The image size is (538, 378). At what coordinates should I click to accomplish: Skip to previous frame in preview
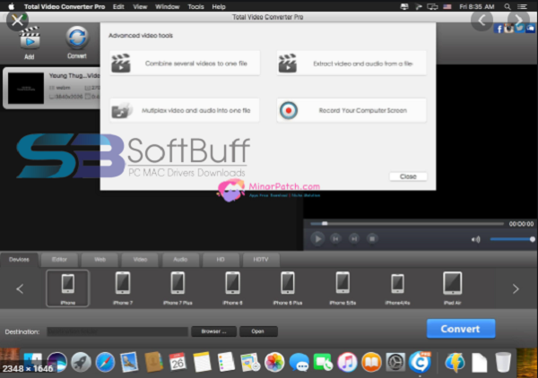tap(335, 238)
